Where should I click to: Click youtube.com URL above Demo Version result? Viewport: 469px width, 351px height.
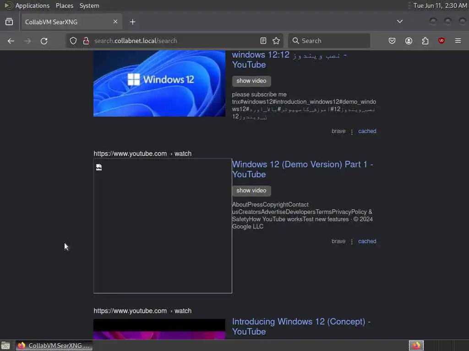pyautogui.click(x=142, y=154)
